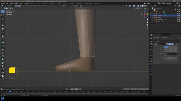Disable Light in renders camera icon

[179, 21]
